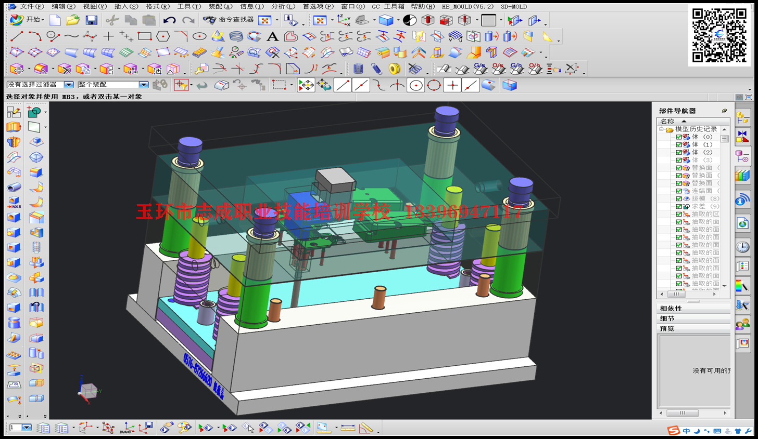Viewport: 758px width, 439px height.
Task: Choose the Rectangle curve tool
Action: 145,36
